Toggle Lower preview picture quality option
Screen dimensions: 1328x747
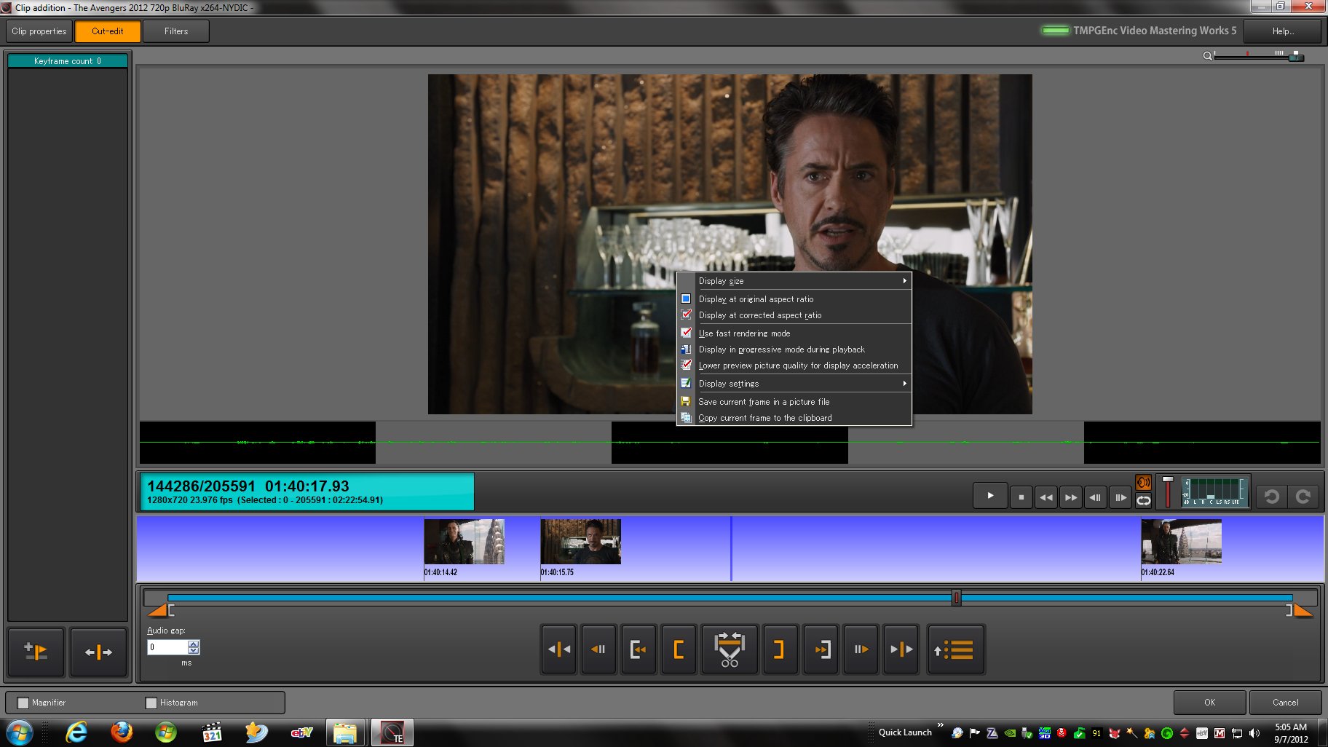click(x=794, y=365)
